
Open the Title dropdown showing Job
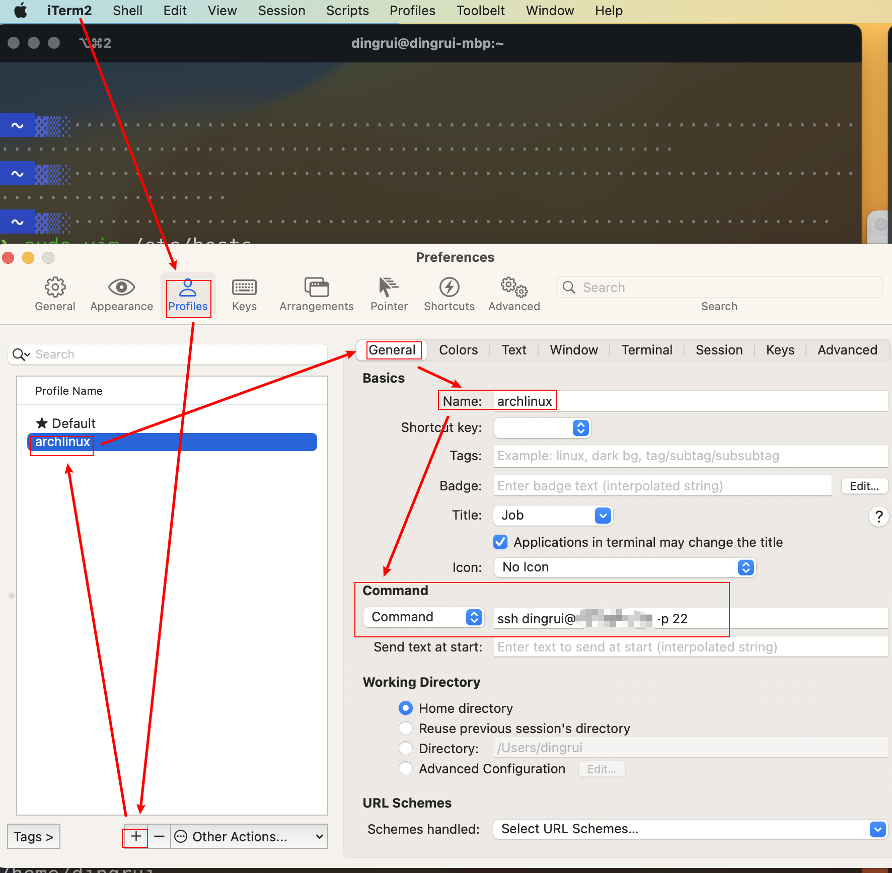[553, 515]
